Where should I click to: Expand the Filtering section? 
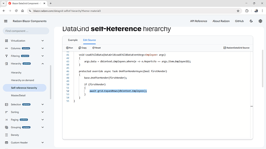pyautogui.click(x=42, y=56)
